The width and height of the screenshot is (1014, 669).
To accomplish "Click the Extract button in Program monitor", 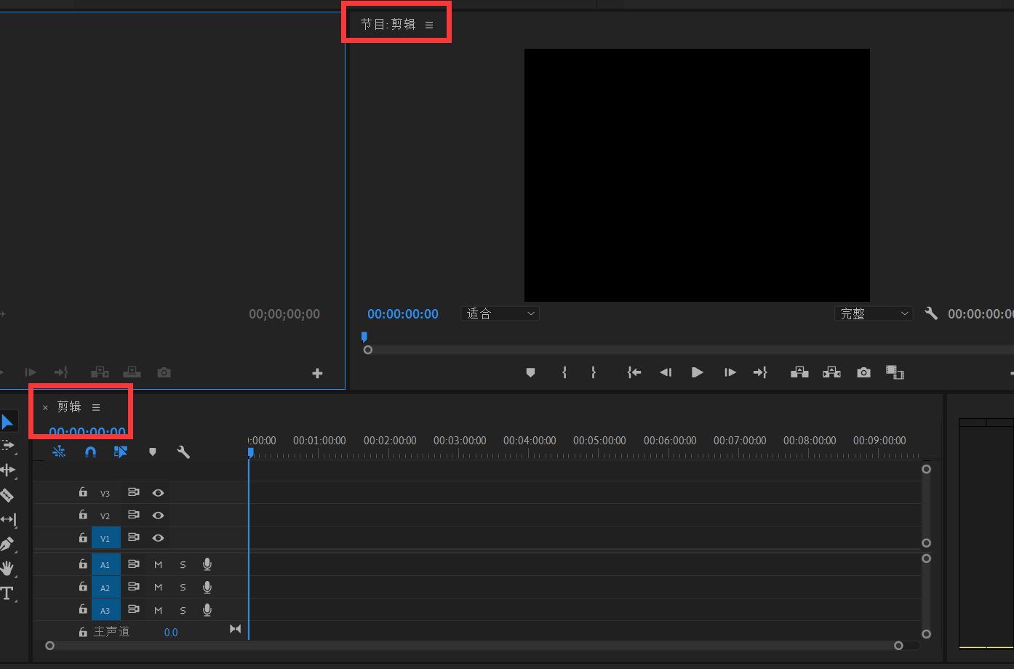I will [831, 372].
